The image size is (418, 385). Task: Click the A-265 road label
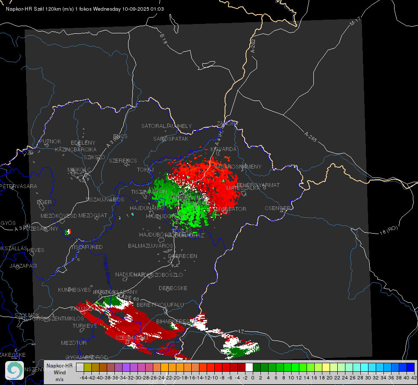[x=310, y=137]
